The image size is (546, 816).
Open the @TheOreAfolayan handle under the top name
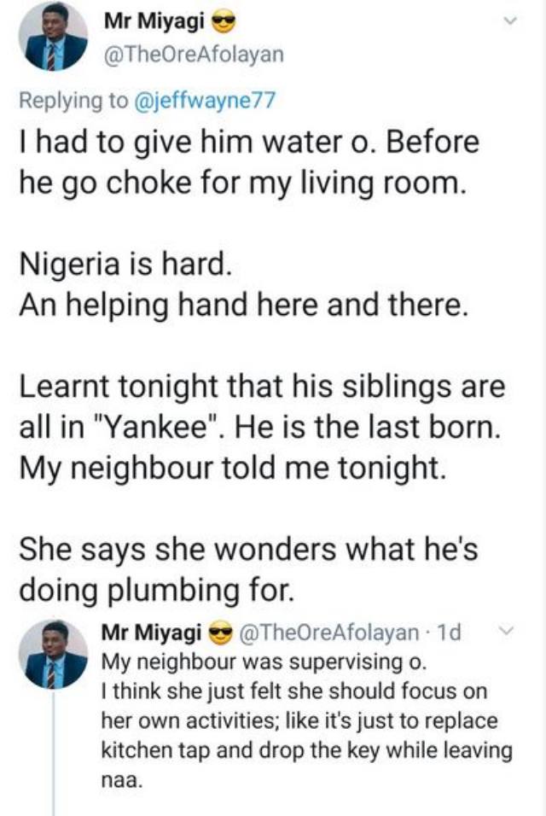point(193,55)
